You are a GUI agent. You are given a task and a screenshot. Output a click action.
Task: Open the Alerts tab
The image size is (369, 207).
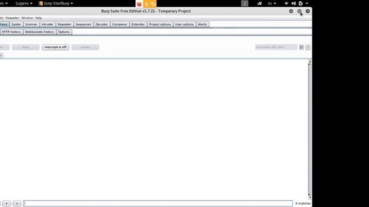click(202, 24)
